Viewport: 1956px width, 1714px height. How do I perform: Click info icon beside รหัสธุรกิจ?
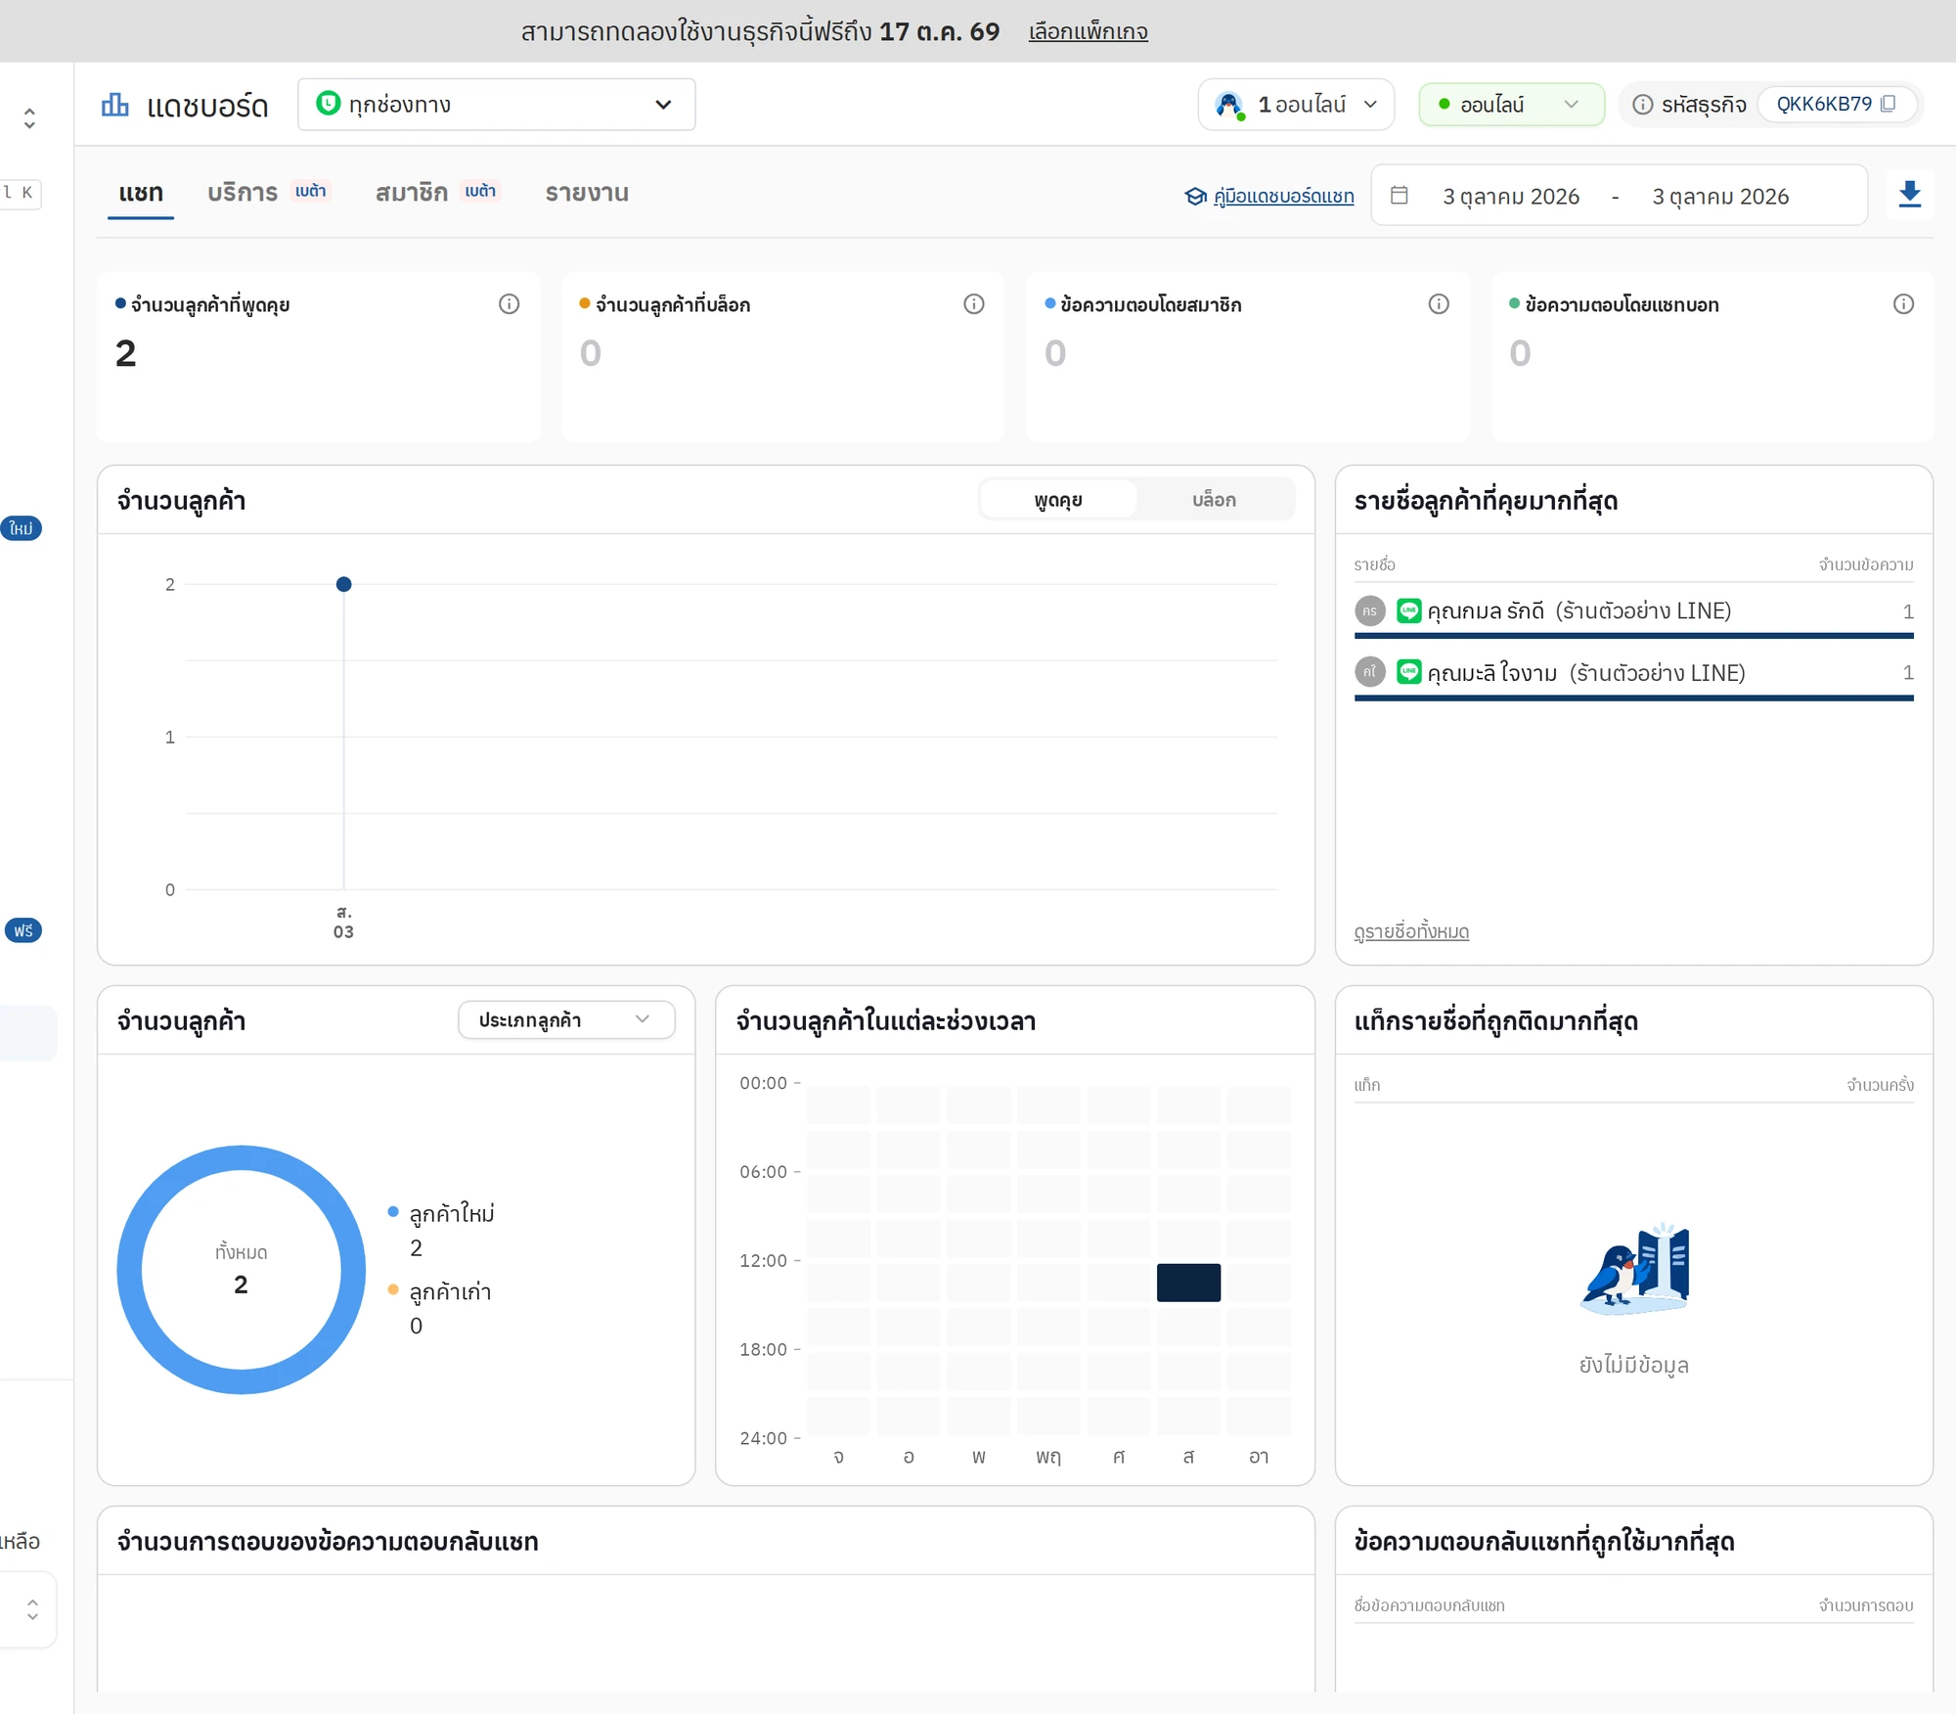tap(1643, 105)
